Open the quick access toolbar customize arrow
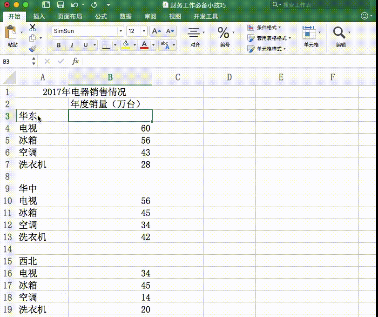 point(108,5)
